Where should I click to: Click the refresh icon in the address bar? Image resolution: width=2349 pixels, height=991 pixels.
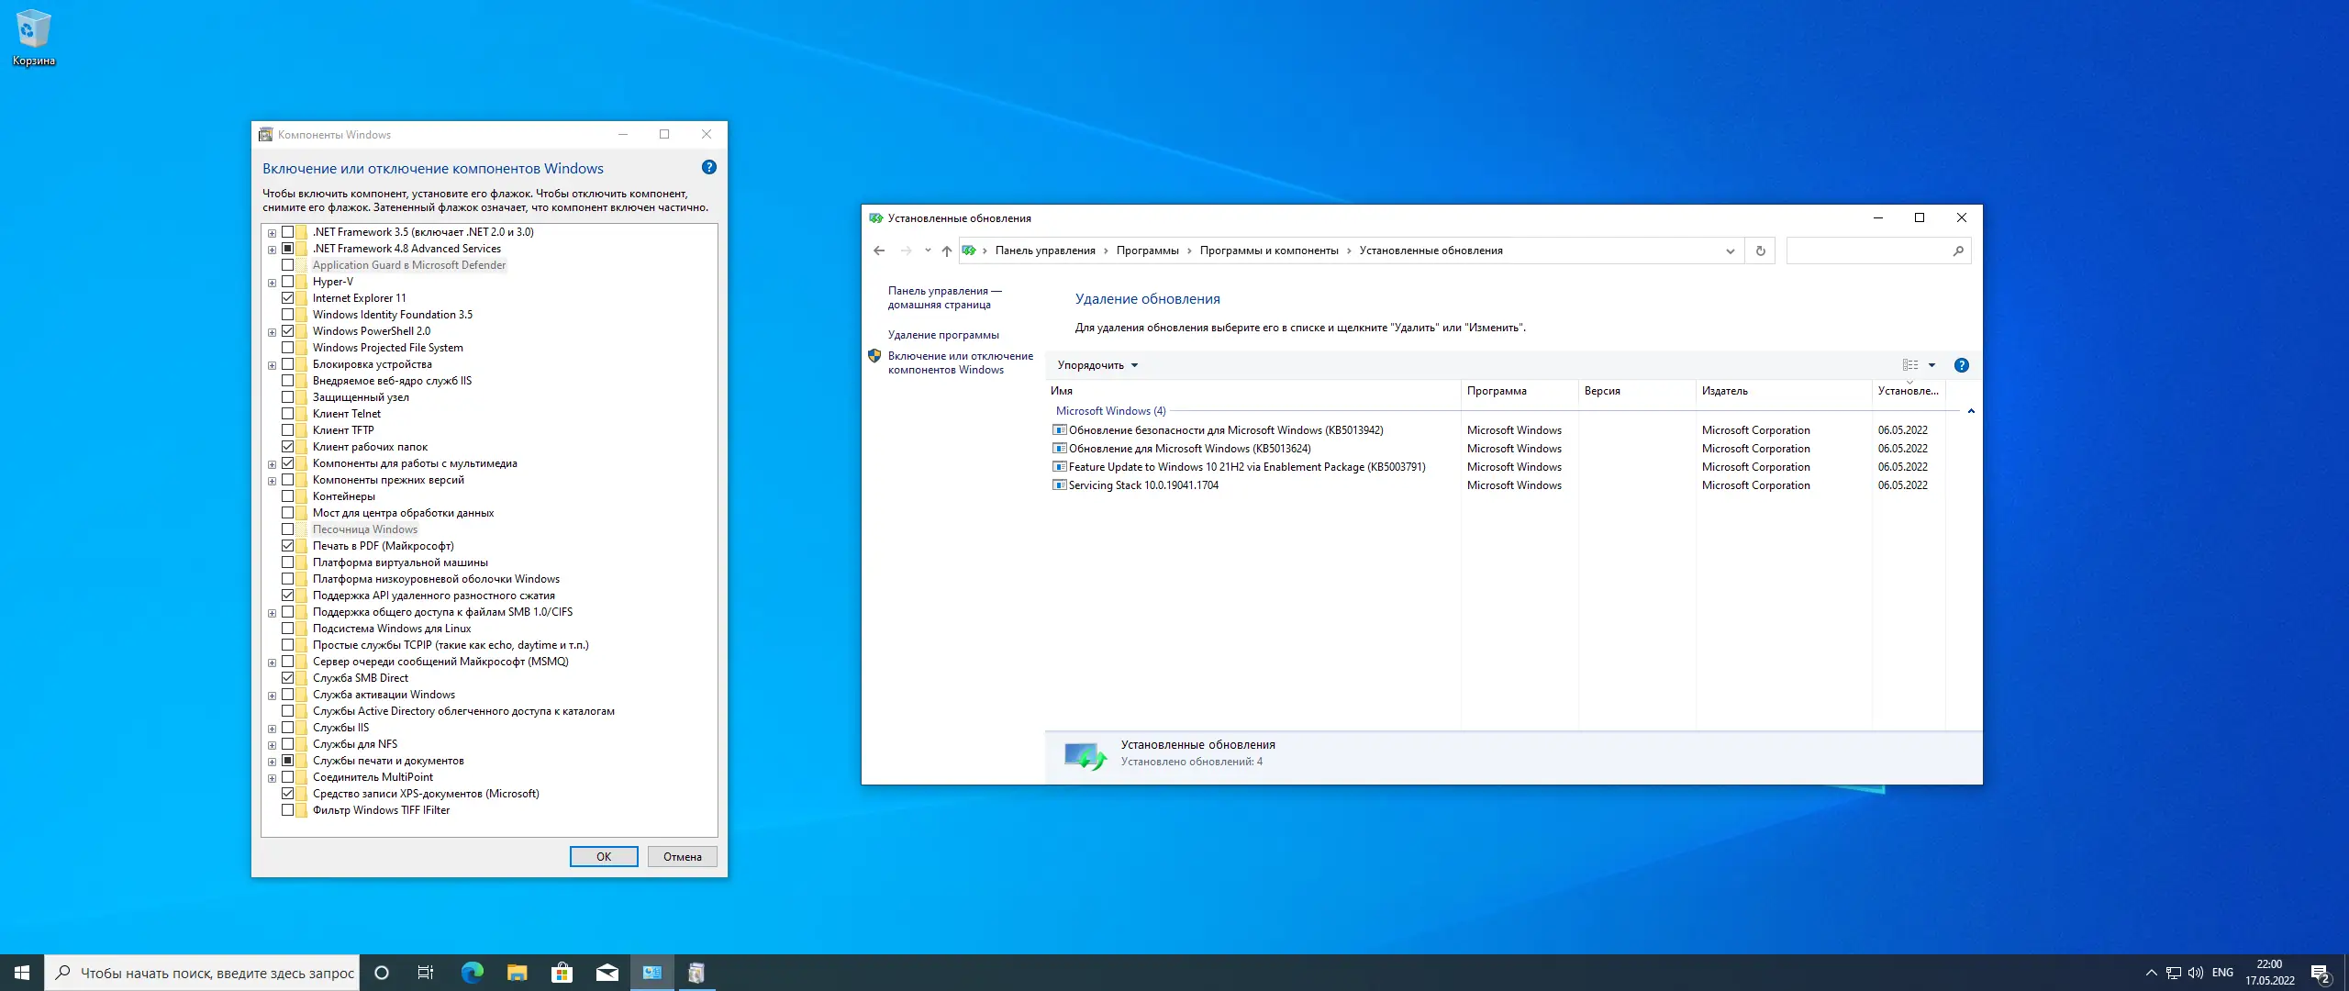pos(1760,251)
